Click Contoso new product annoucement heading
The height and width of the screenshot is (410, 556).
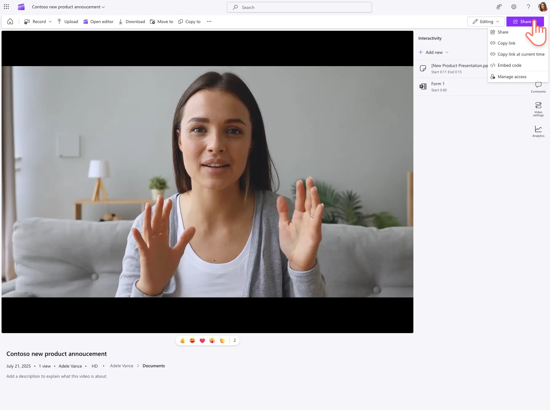coord(57,354)
